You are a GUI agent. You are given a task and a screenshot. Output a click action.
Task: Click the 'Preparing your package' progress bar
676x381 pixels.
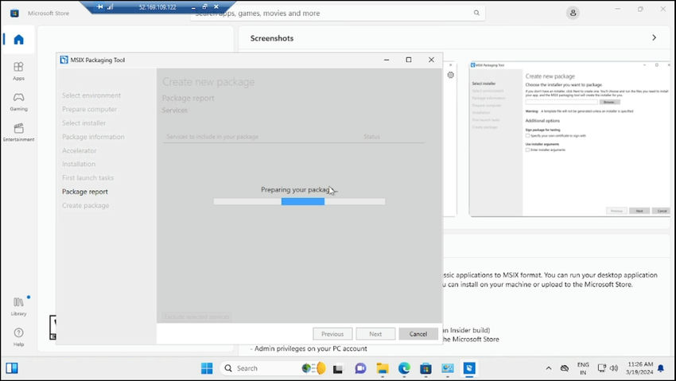pyautogui.click(x=299, y=202)
